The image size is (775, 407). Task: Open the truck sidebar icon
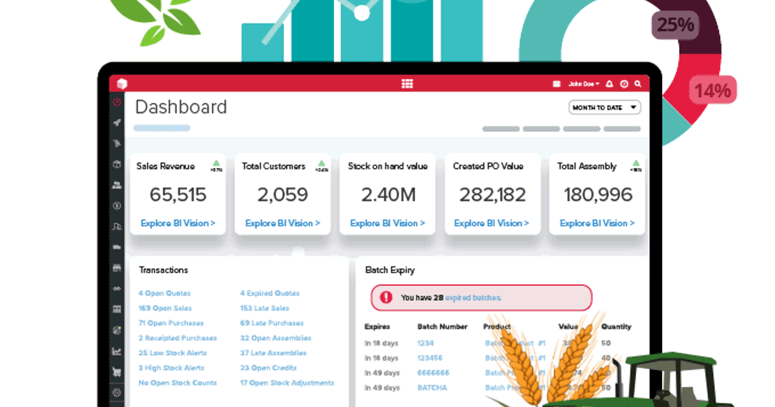click(x=117, y=247)
